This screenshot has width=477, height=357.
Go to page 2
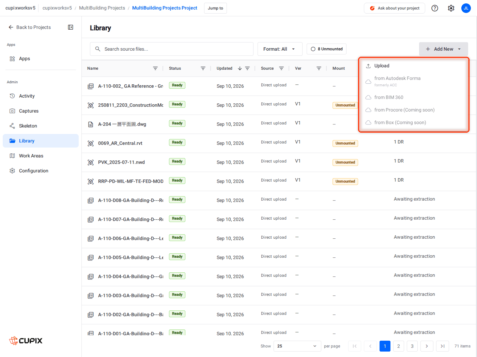point(399,346)
